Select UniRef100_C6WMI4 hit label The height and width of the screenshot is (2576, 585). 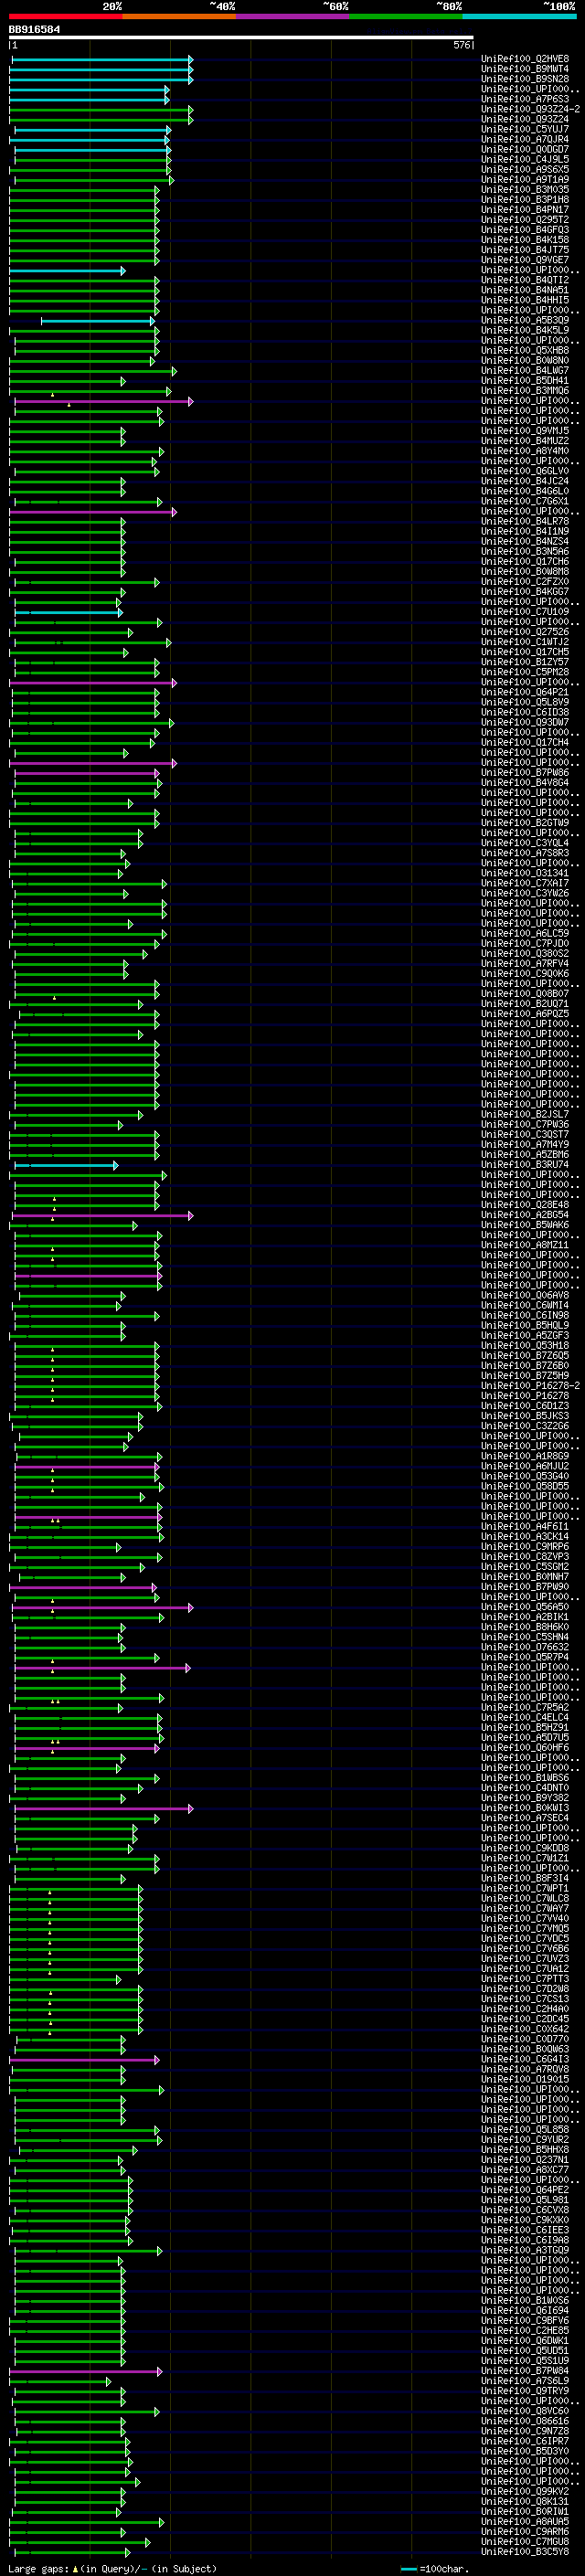pyautogui.click(x=525, y=1305)
